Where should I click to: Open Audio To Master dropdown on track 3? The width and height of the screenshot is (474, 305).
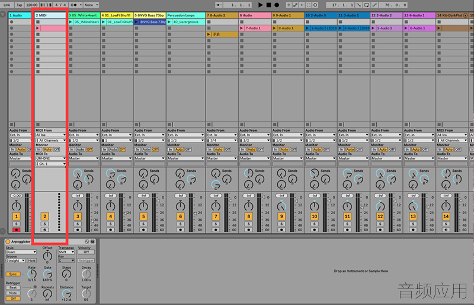[x=84, y=158]
